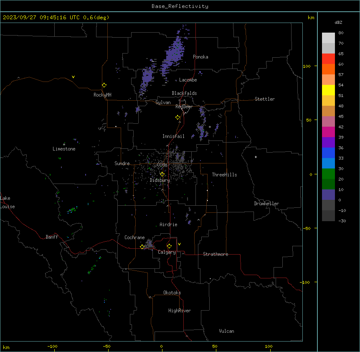Click the light gray 70-80 dBZ legend swatch
360x352 pixels.
click(x=328, y=38)
